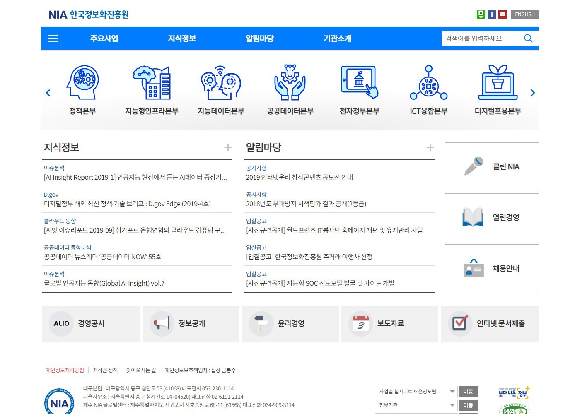Open the Facebook social icon
Screen dimensions: 580x414
click(492, 14)
